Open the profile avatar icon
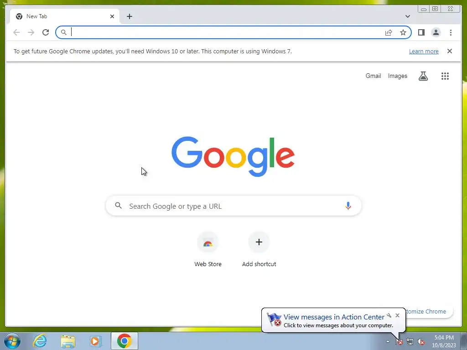 click(436, 32)
